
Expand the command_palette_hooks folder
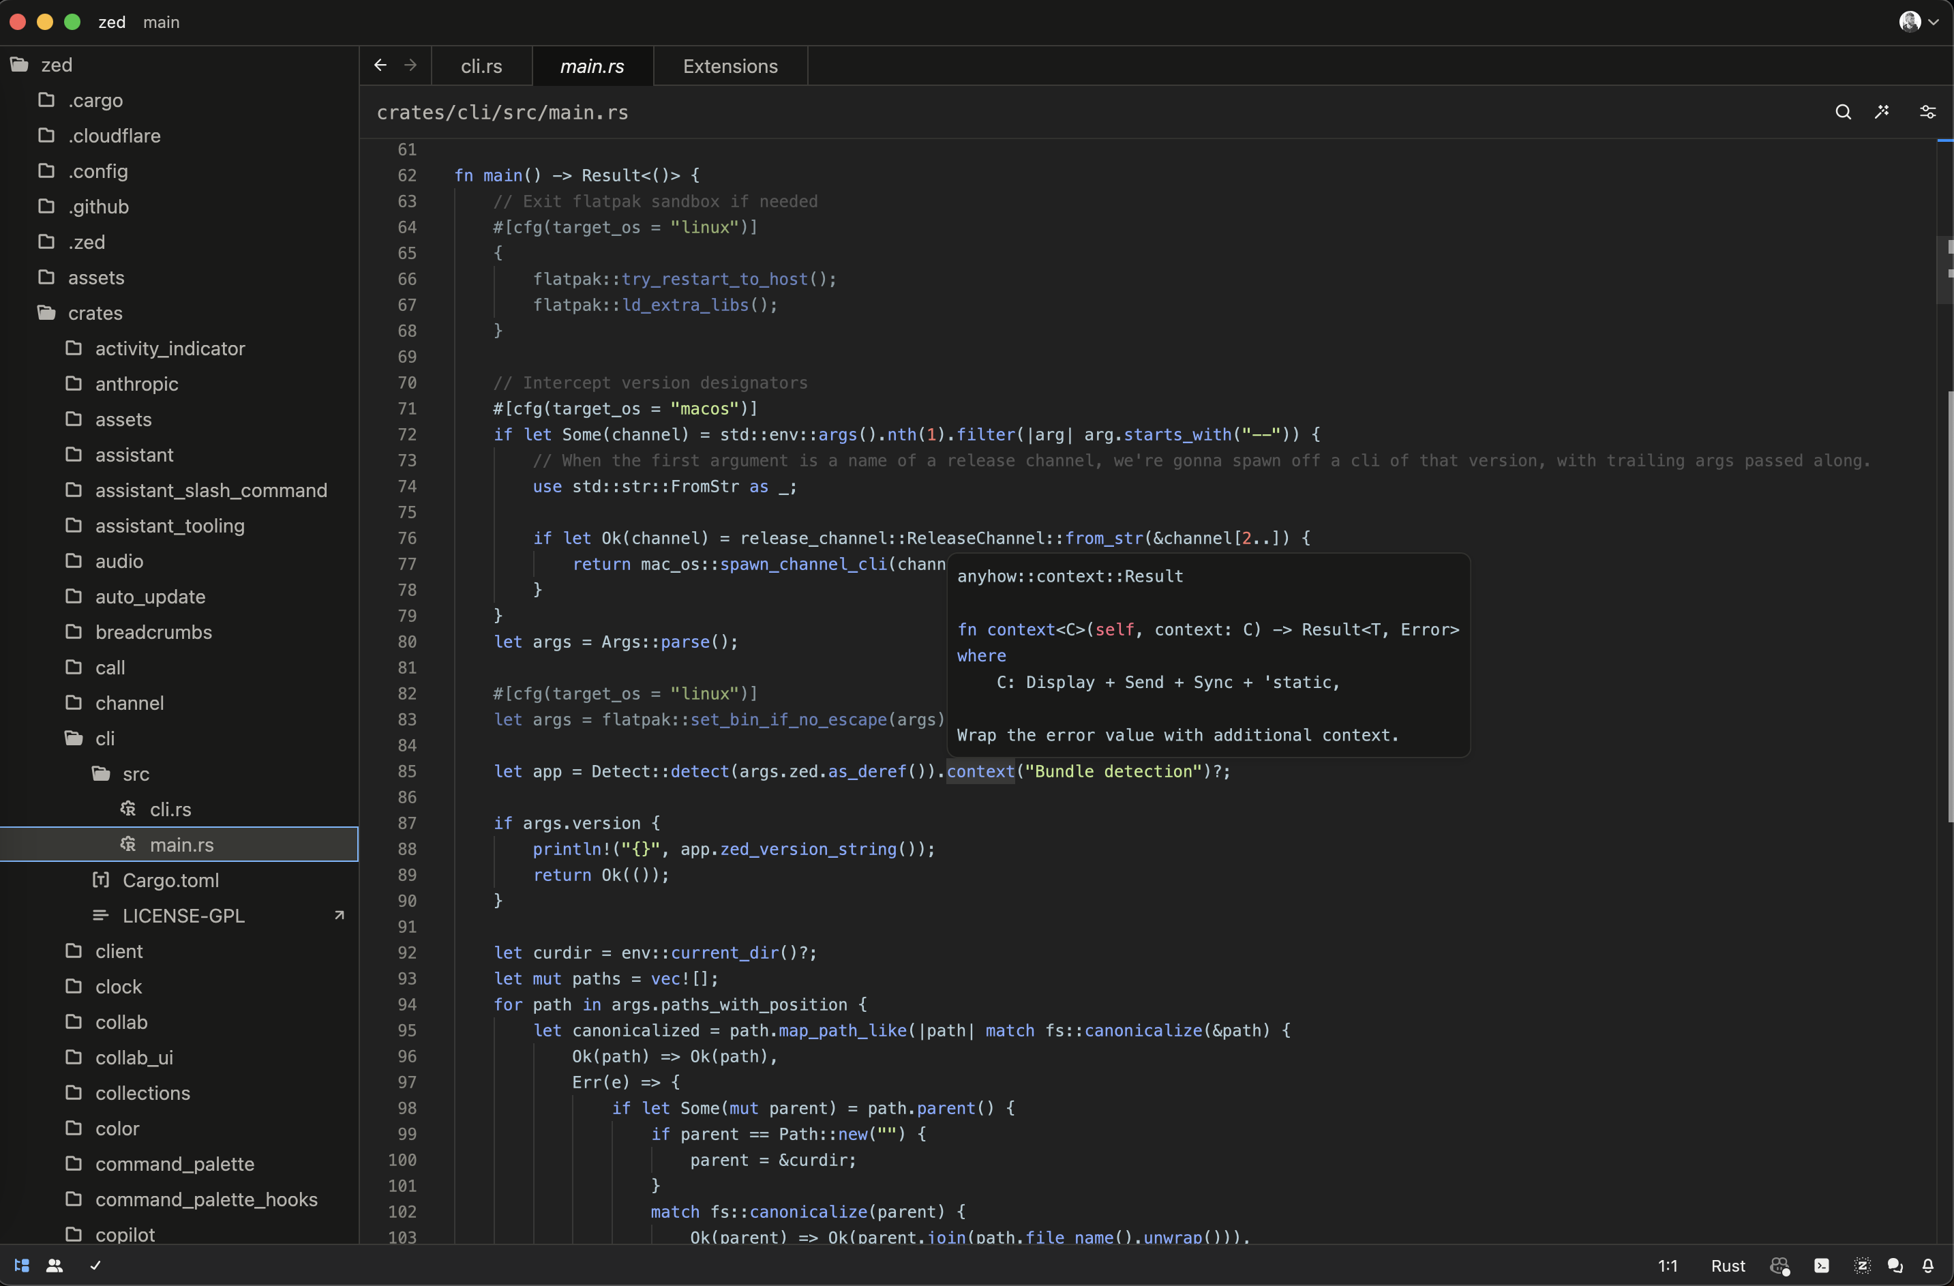point(179,1199)
